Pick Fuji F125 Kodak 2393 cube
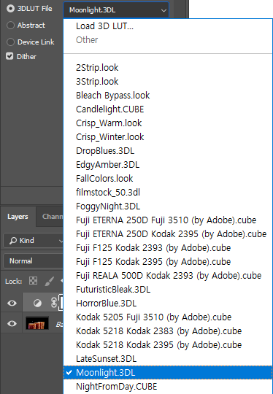The image size is (273, 394). (168, 248)
